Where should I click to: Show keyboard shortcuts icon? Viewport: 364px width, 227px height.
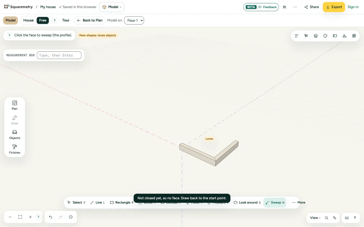pyautogui.click(x=347, y=218)
